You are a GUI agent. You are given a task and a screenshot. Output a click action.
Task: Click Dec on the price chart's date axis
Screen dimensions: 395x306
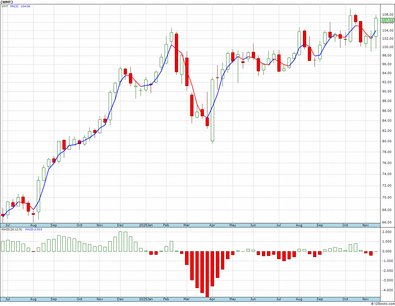(x=121, y=225)
